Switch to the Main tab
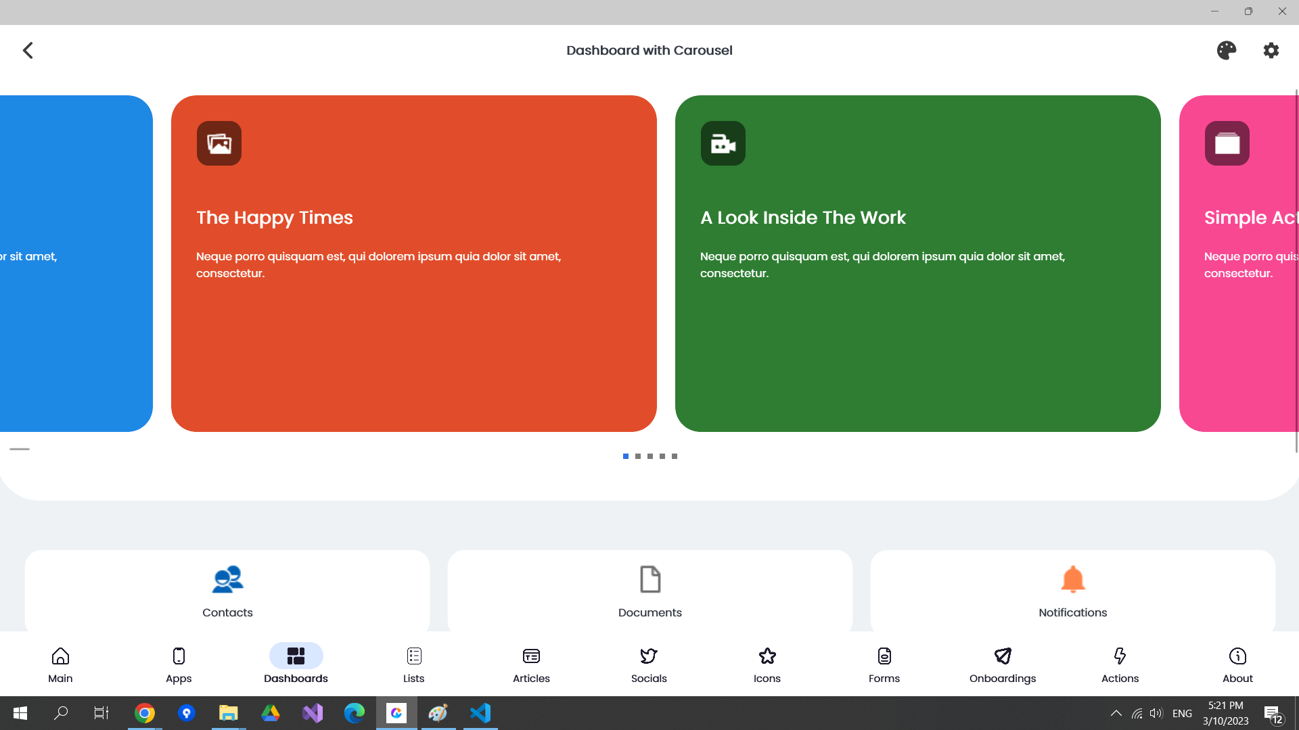Image resolution: width=1299 pixels, height=730 pixels. [60, 664]
